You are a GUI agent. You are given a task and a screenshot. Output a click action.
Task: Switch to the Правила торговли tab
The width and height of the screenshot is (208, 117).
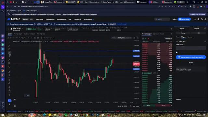coord(30,34)
